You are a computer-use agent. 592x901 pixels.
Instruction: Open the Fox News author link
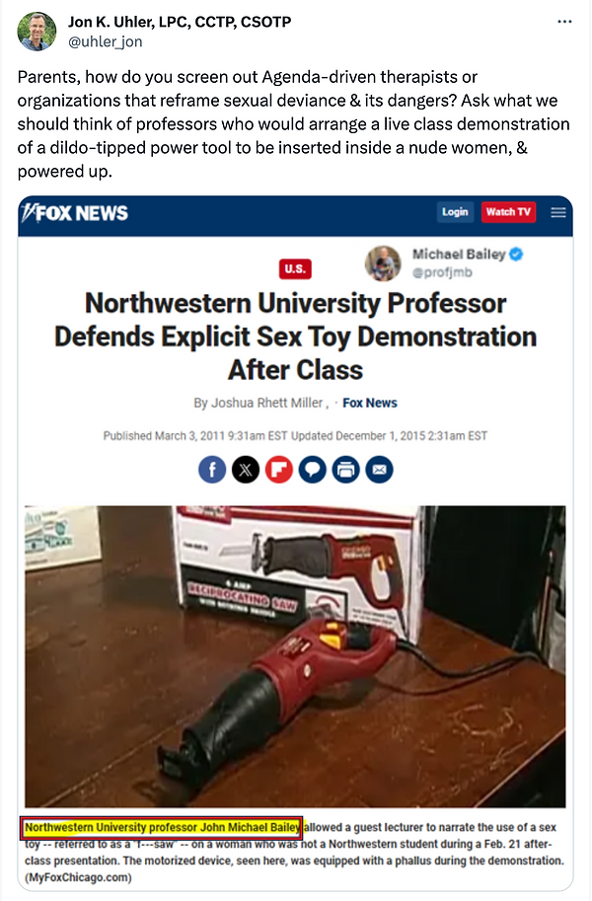tap(370, 403)
